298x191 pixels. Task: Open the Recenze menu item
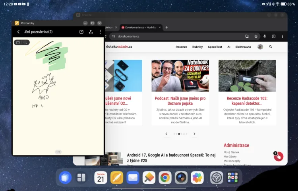click(x=181, y=47)
